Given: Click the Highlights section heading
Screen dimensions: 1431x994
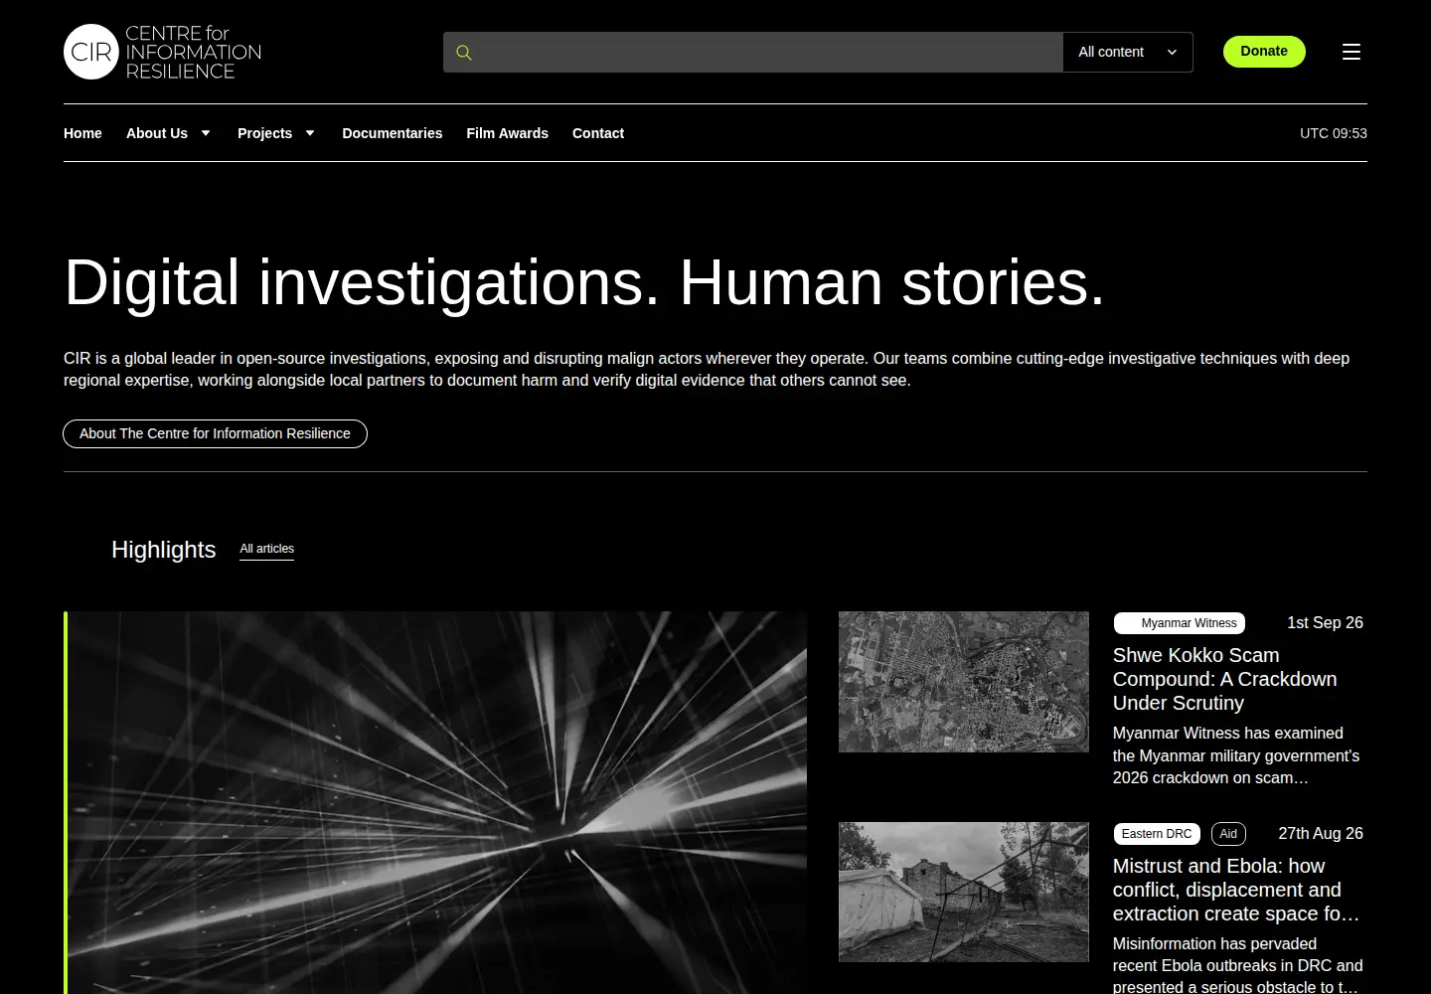Looking at the screenshot, I should click(163, 550).
